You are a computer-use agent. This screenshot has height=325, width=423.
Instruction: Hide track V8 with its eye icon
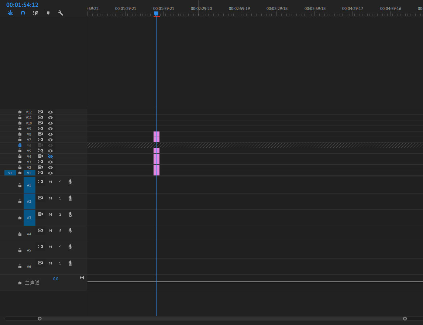50,134
